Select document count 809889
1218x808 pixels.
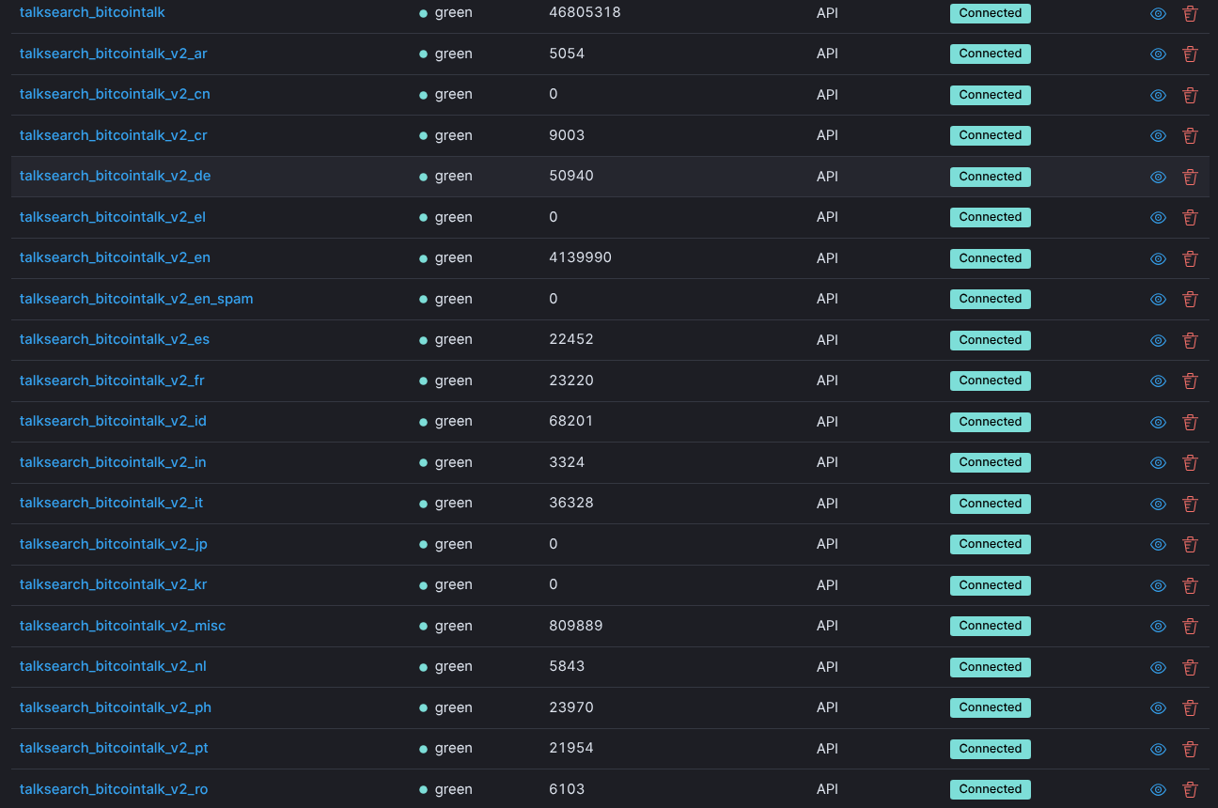pyautogui.click(x=576, y=626)
